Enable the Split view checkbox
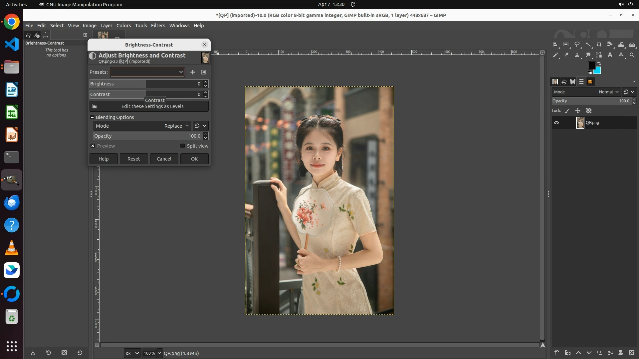This screenshot has height=359, width=639. tap(182, 146)
